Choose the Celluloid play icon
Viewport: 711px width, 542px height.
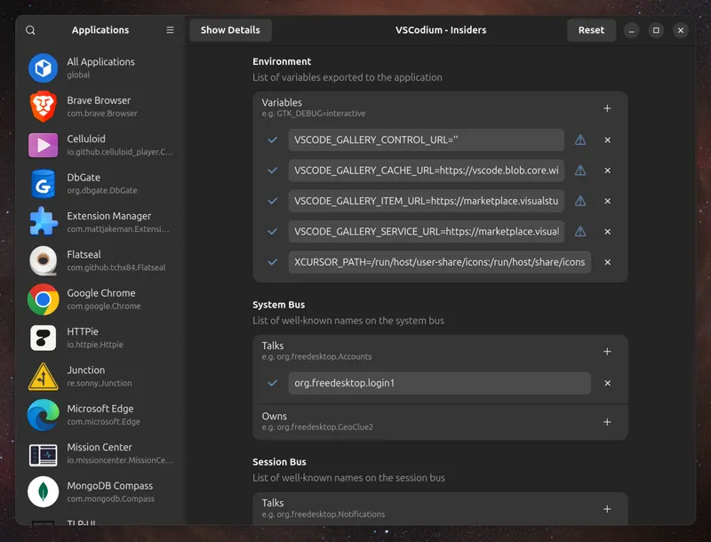[x=43, y=145]
